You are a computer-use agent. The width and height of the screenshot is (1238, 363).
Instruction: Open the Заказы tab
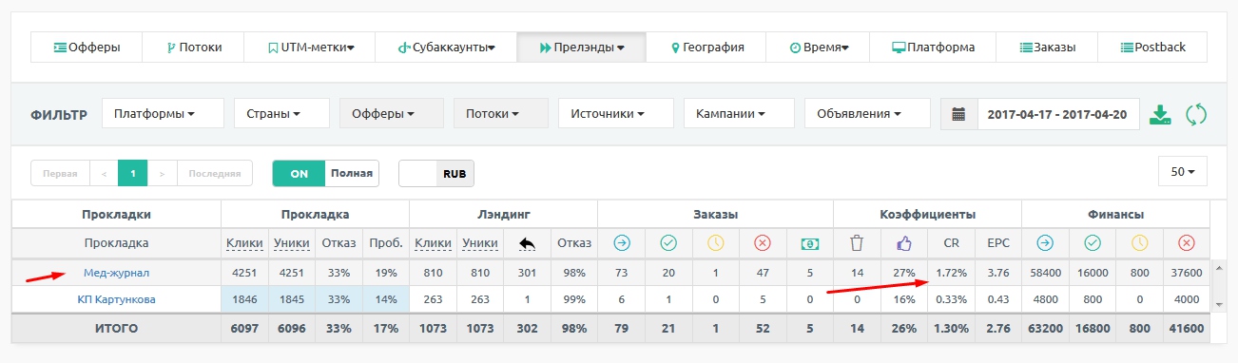click(x=1047, y=47)
